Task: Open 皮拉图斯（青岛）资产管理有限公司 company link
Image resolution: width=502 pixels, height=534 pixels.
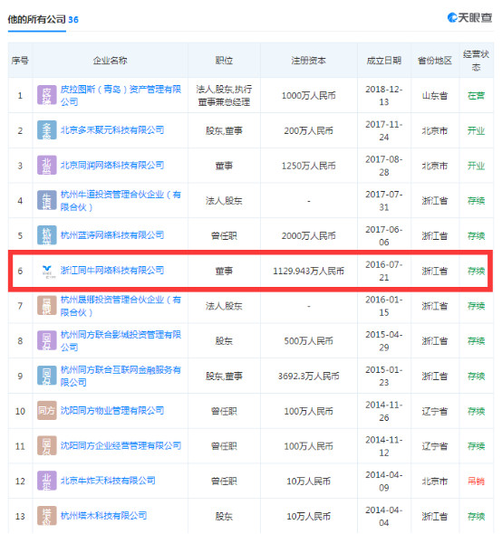Action: tap(121, 95)
